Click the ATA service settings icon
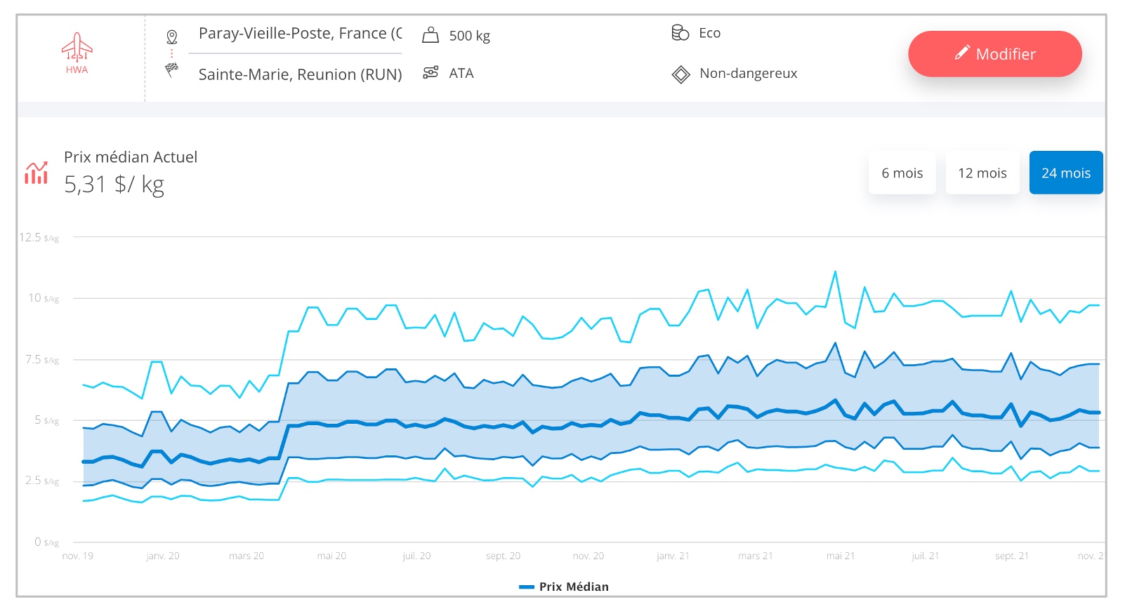The height and width of the screenshot is (609, 1125). coord(430,72)
